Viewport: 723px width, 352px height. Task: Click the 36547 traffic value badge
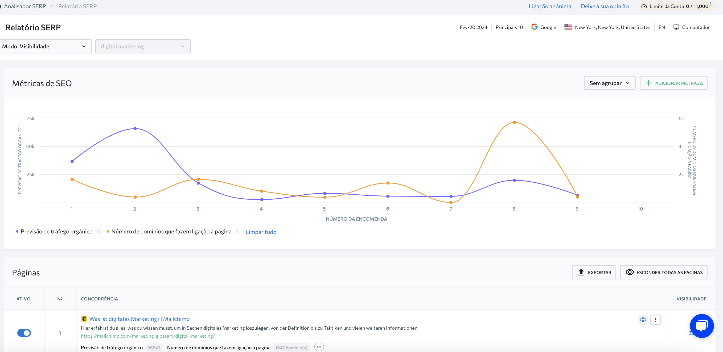[154, 347]
